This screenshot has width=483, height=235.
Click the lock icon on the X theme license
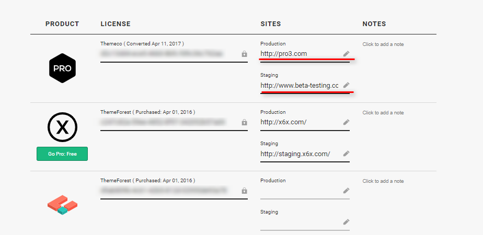[244, 122]
